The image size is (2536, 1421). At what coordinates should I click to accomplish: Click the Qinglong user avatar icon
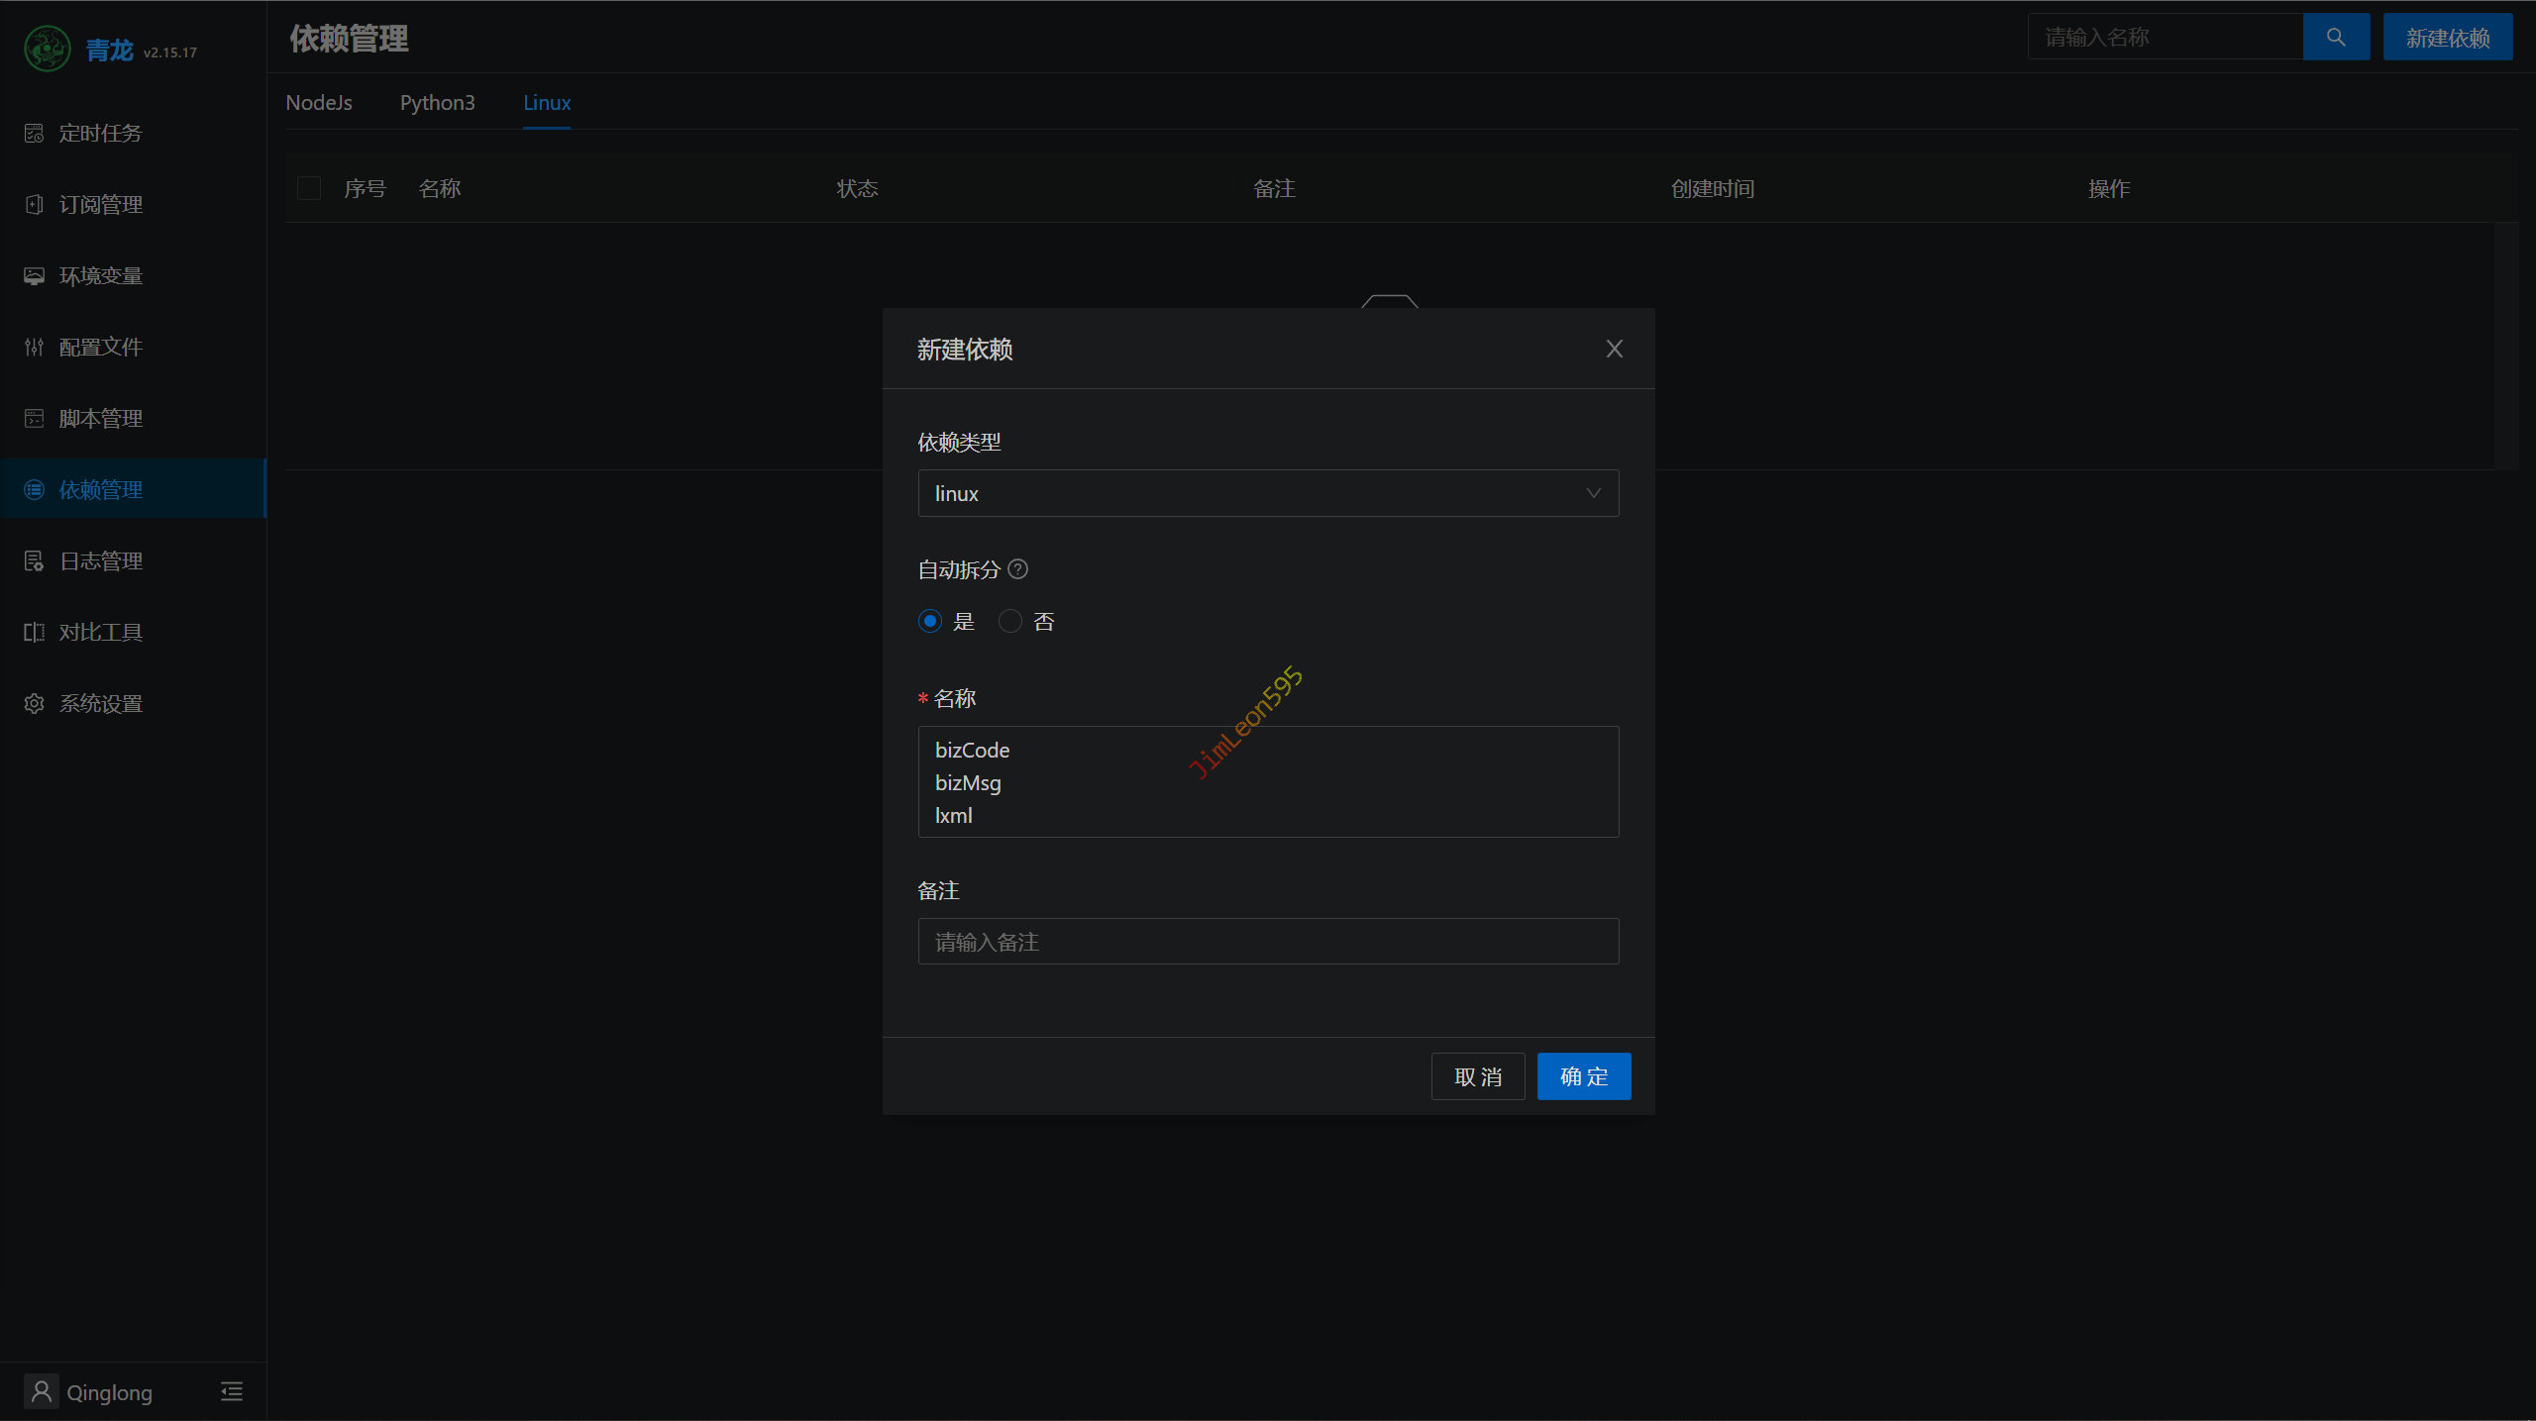click(x=42, y=1391)
